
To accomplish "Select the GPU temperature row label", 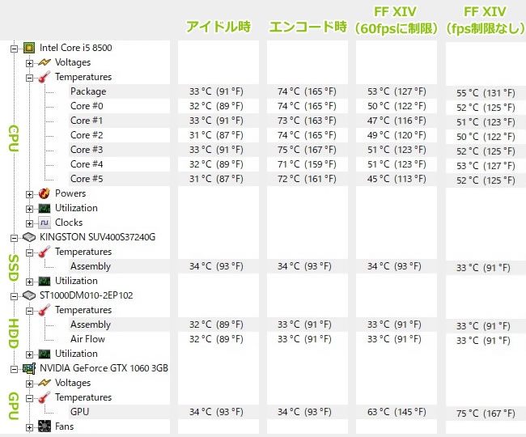I will (x=79, y=412).
